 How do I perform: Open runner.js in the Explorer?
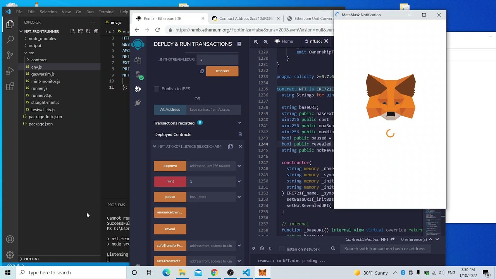tap(39, 88)
